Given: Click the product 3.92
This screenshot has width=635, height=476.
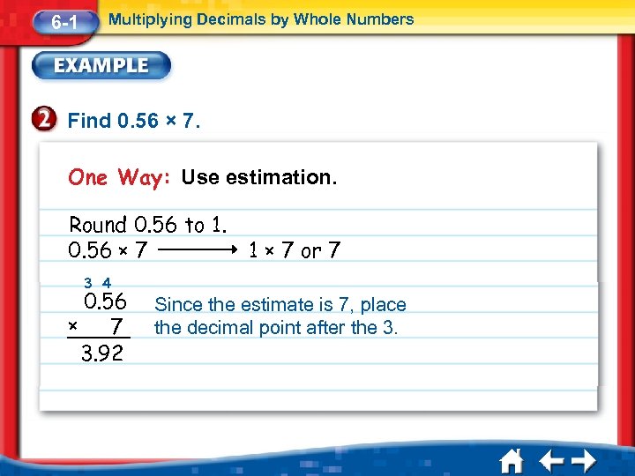Looking at the screenshot, I should click(x=102, y=353).
